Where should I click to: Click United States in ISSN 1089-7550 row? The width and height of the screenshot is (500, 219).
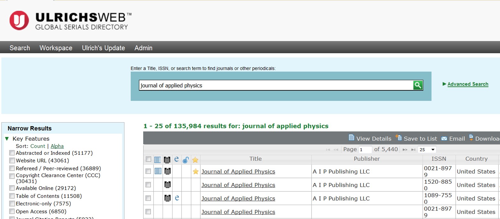[476, 198]
